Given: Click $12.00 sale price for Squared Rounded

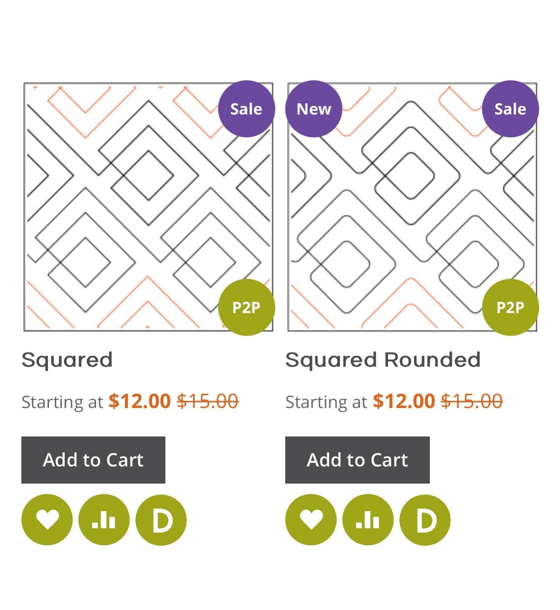Looking at the screenshot, I should pos(404,401).
